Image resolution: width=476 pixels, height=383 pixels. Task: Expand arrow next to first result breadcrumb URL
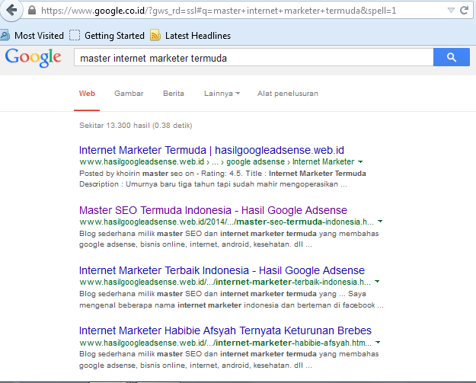(360, 161)
